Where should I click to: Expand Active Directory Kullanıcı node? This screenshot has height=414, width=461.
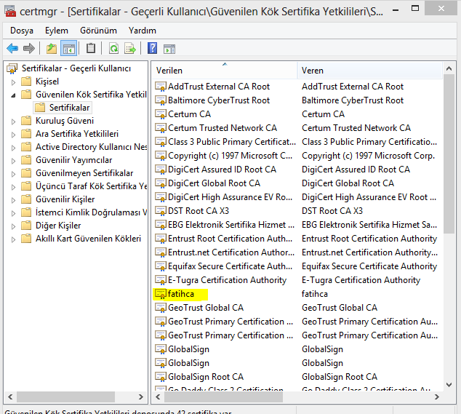point(13,148)
